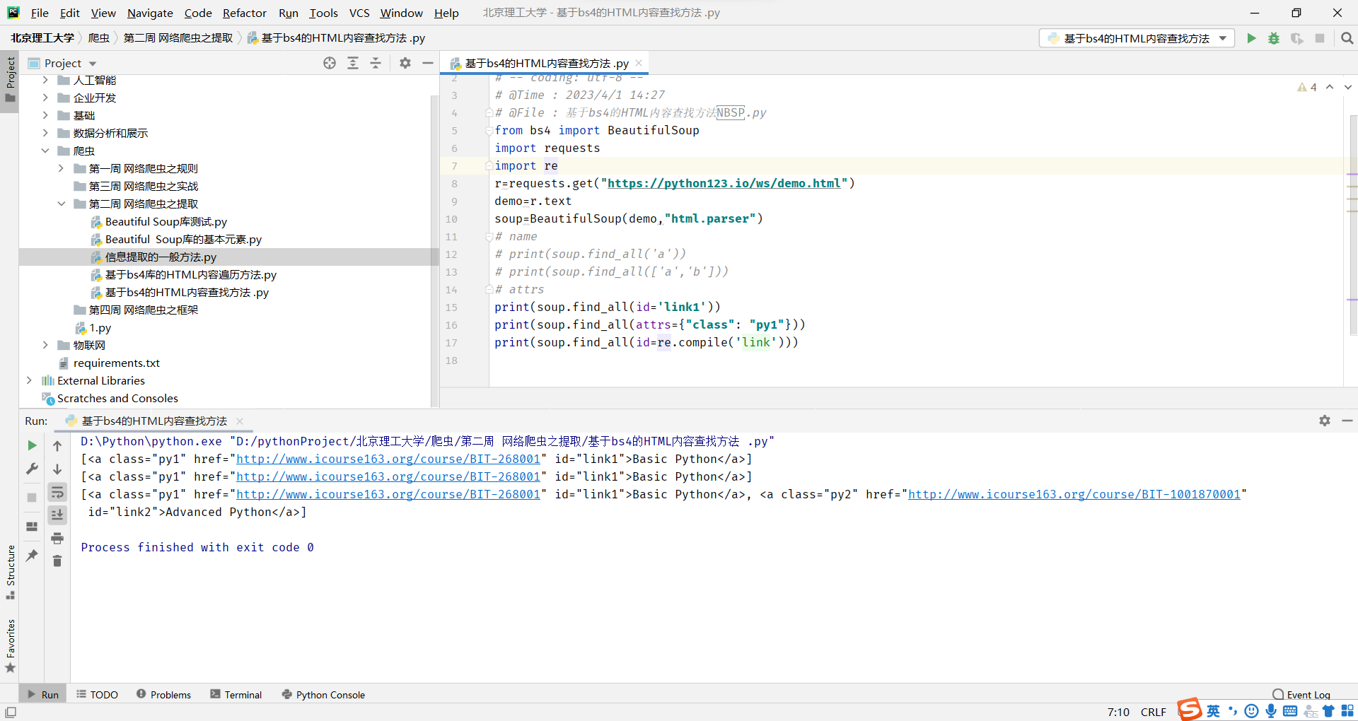This screenshot has width=1358, height=721.
Task: Click the CRLF line separator widget
Action: (x=1153, y=712)
